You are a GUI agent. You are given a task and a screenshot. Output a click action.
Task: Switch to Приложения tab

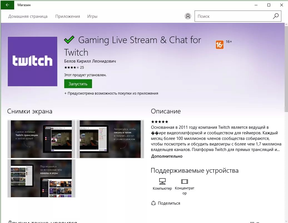(68, 16)
